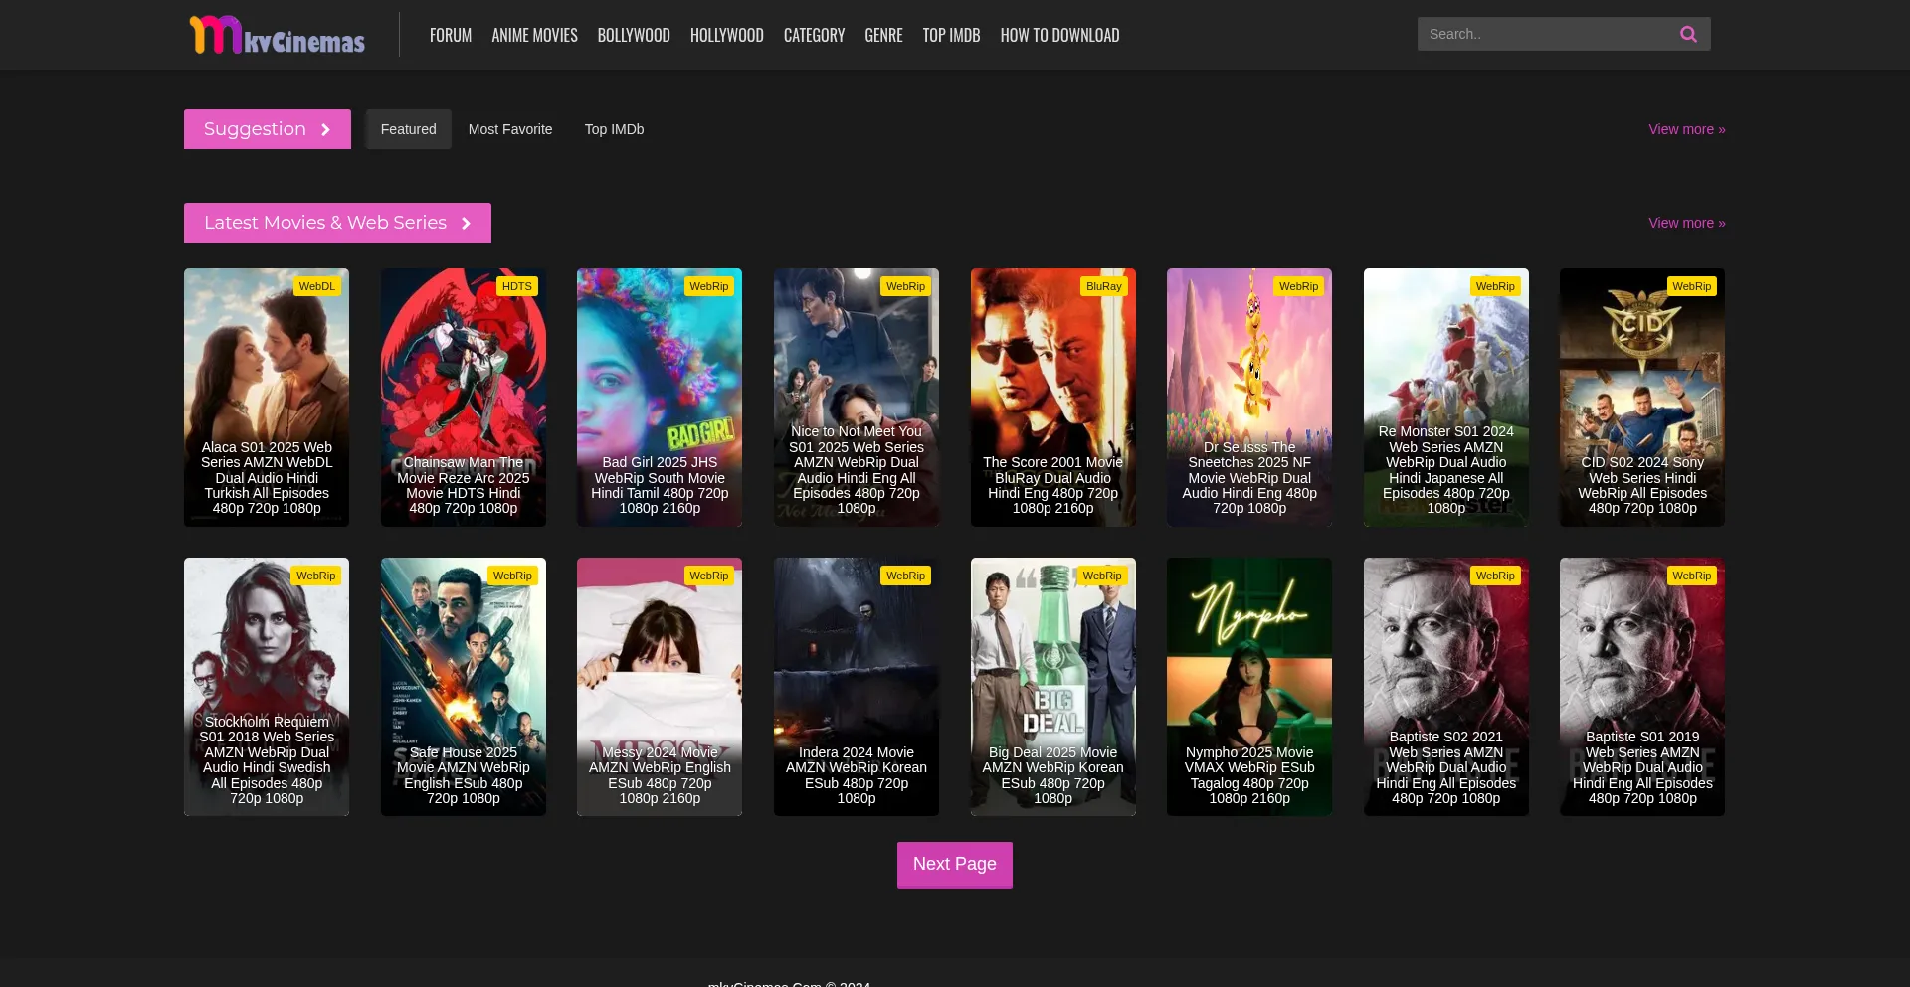This screenshot has width=1910, height=987.
Task: Open the Nympho 2025 movie poster
Action: [1248, 686]
